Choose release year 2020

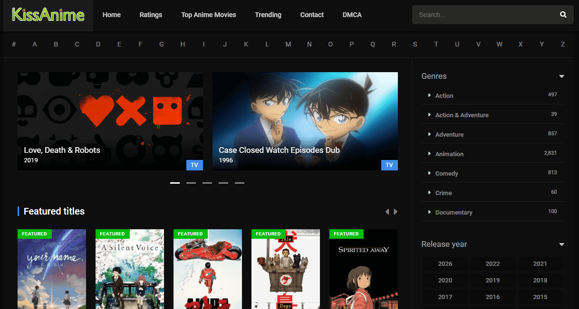click(445, 281)
